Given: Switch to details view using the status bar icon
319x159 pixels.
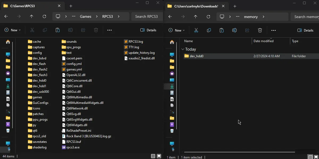Looking at the screenshot, I should point(153,156).
